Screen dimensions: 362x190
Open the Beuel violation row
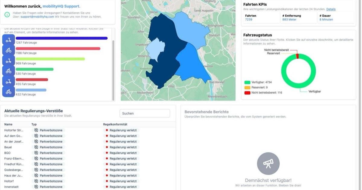point(88,147)
